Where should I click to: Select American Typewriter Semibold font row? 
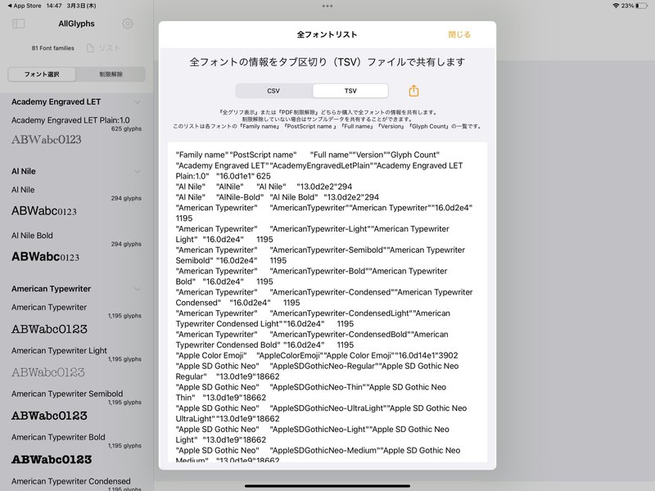[76, 406]
